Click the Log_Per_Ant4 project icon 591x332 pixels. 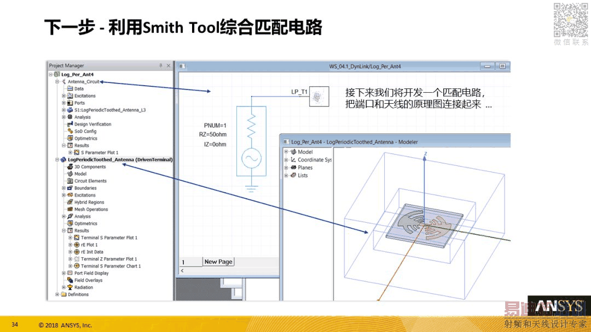tap(57, 74)
